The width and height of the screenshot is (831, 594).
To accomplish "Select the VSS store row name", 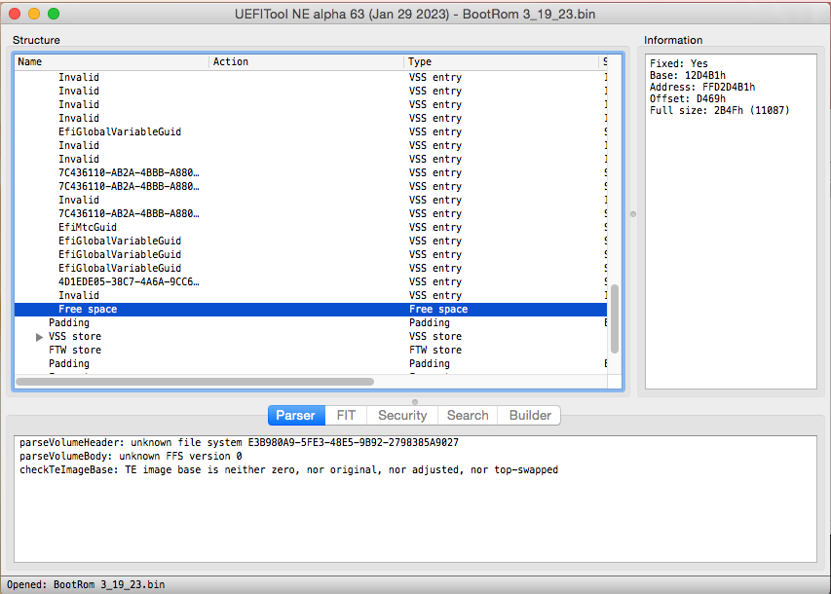I will pos(75,337).
